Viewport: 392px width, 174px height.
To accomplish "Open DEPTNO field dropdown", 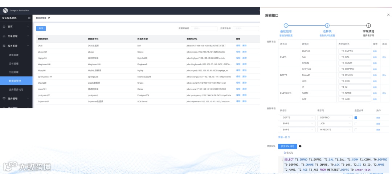I will point(335,117).
